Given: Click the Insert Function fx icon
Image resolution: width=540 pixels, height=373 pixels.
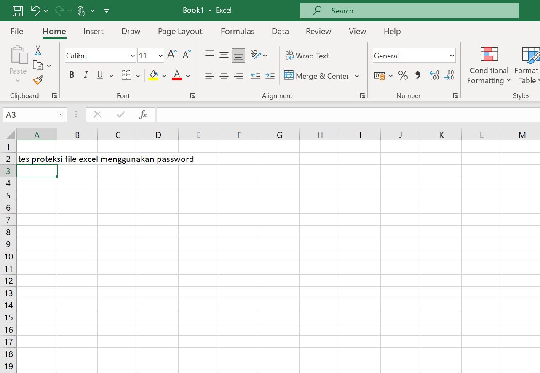Looking at the screenshot, I should pyautogui.click(x=143, y=114).
